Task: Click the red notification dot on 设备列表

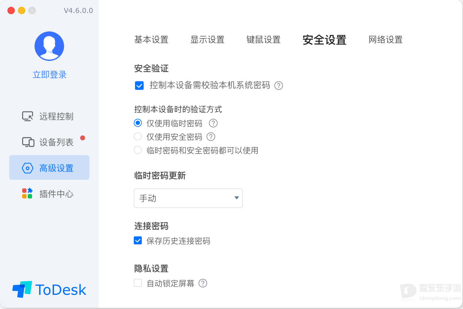Action: (83, 138)
